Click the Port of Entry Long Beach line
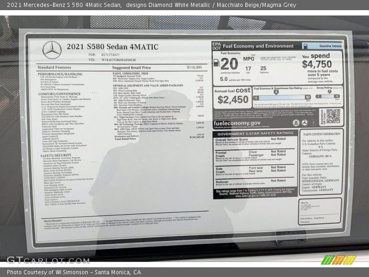The image size is (369, 277). click(312, 218)
